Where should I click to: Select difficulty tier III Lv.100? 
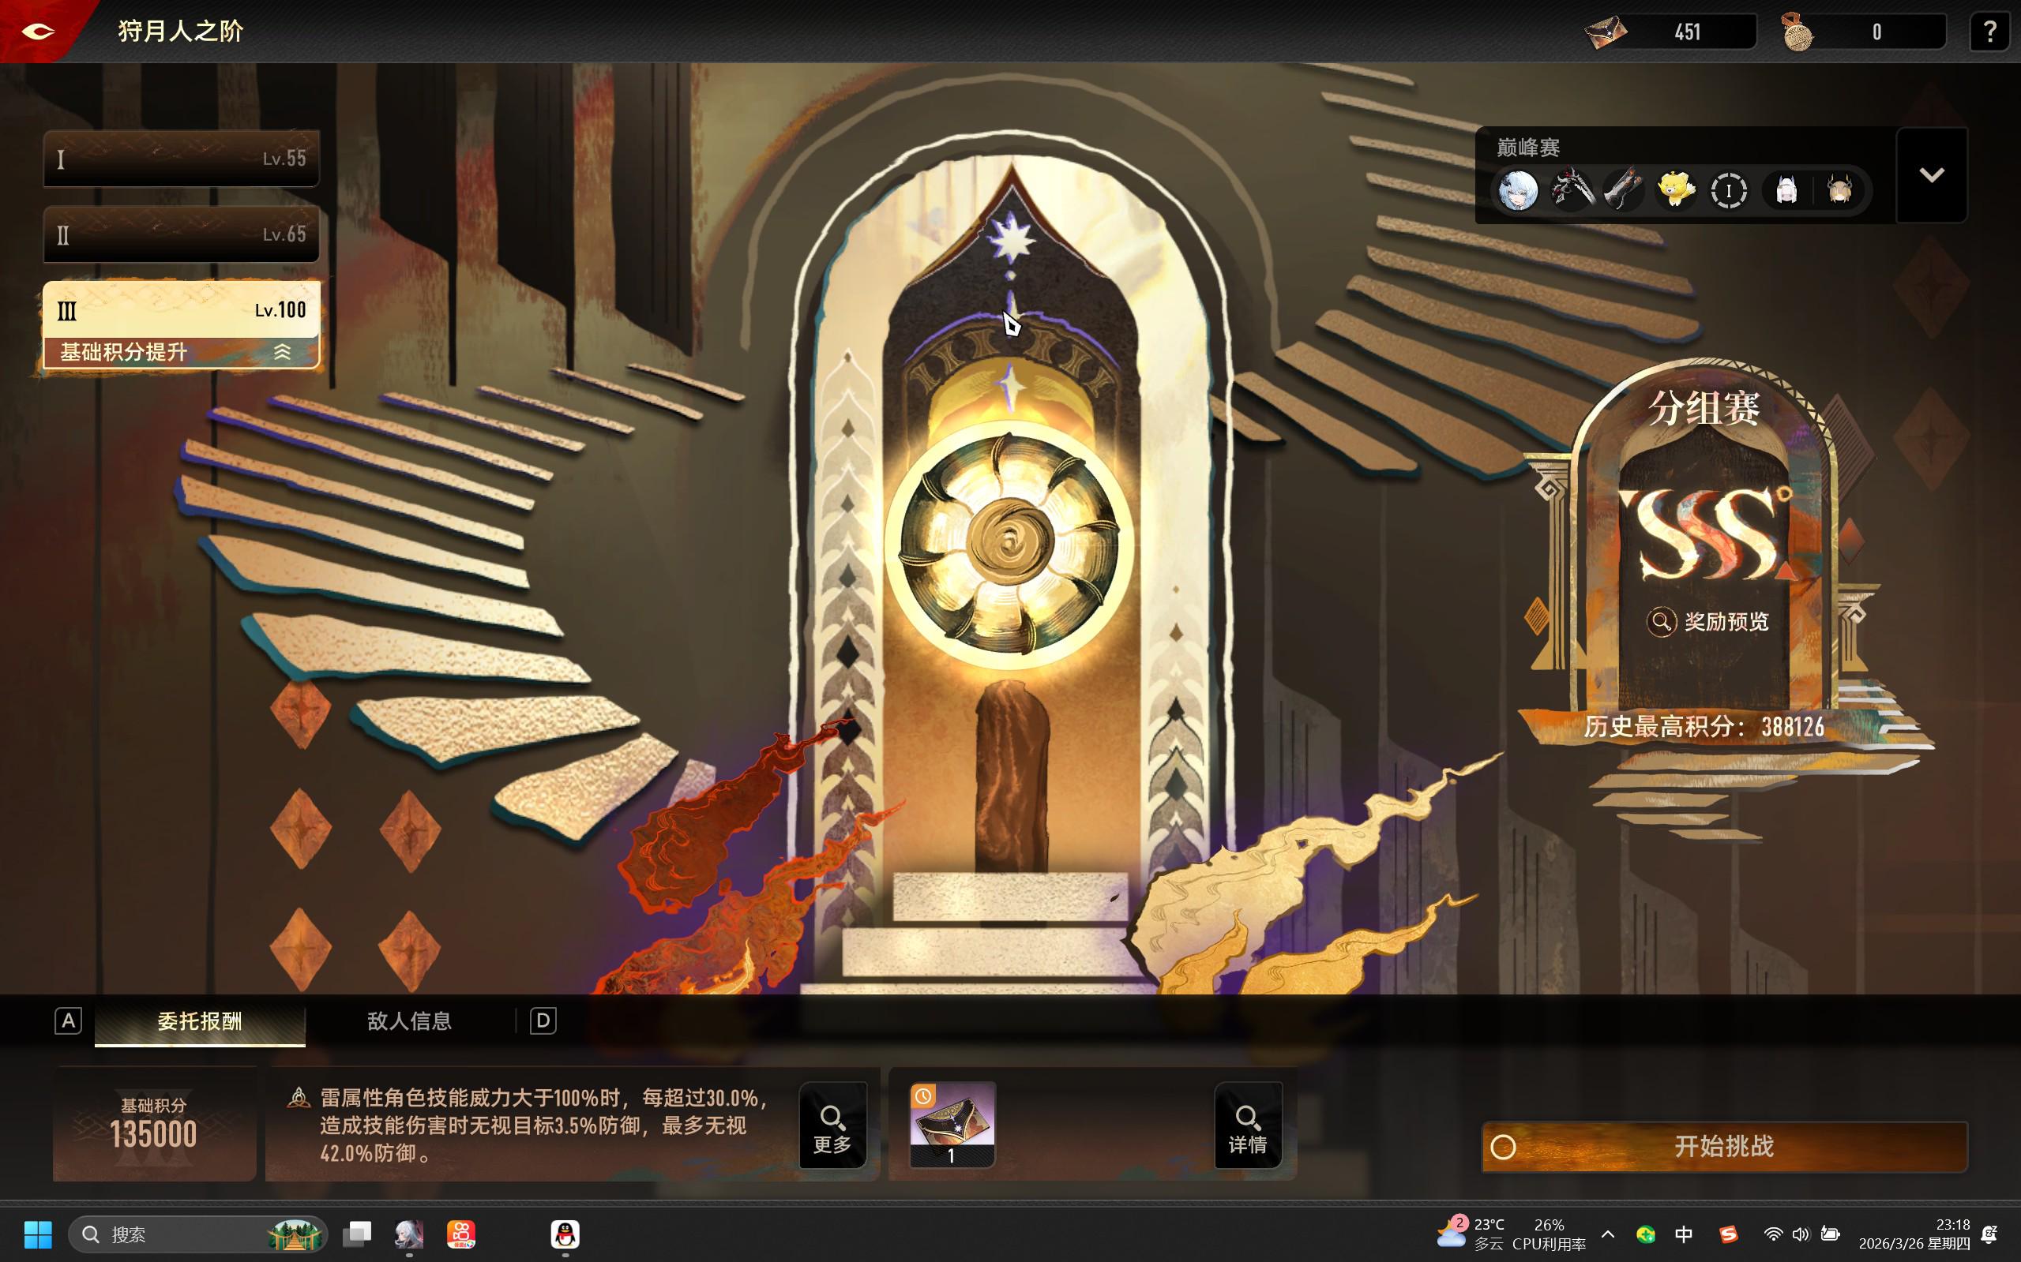(181, 309)
